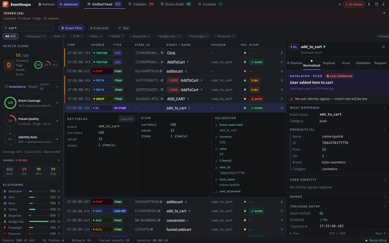The height and width of the screenshot is (243, 389).
Task: Toggle the Ecom only filter
Action: (99, 28)
